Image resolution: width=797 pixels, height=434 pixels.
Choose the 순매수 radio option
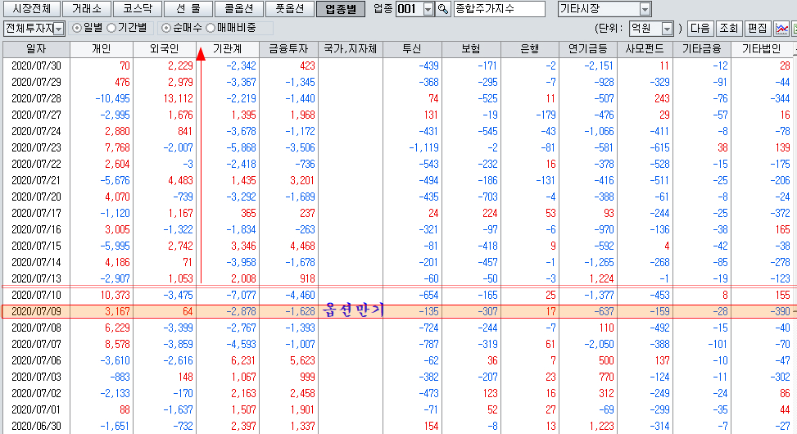click(167, 29)
